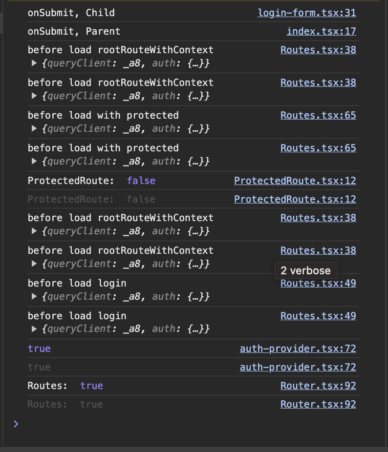The width and height of the screenshot is (388, 452).
Task: Open Router.tsx:92 link on bright Routes row
Action: (x=318, y=386)
